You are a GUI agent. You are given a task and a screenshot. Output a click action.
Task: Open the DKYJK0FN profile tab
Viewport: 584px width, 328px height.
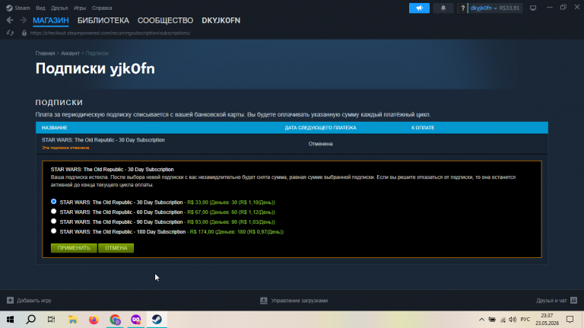221,21
